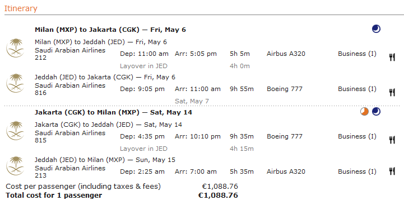Viewport: 404px width, 205px height.
Task: Click the orange long-layover icon for return trip
Action: click(x=364, y=112)
